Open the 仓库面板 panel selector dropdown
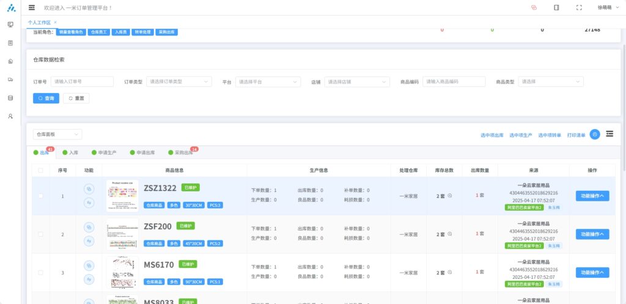This screenshot has width=626, height=304. pos(57,134)
